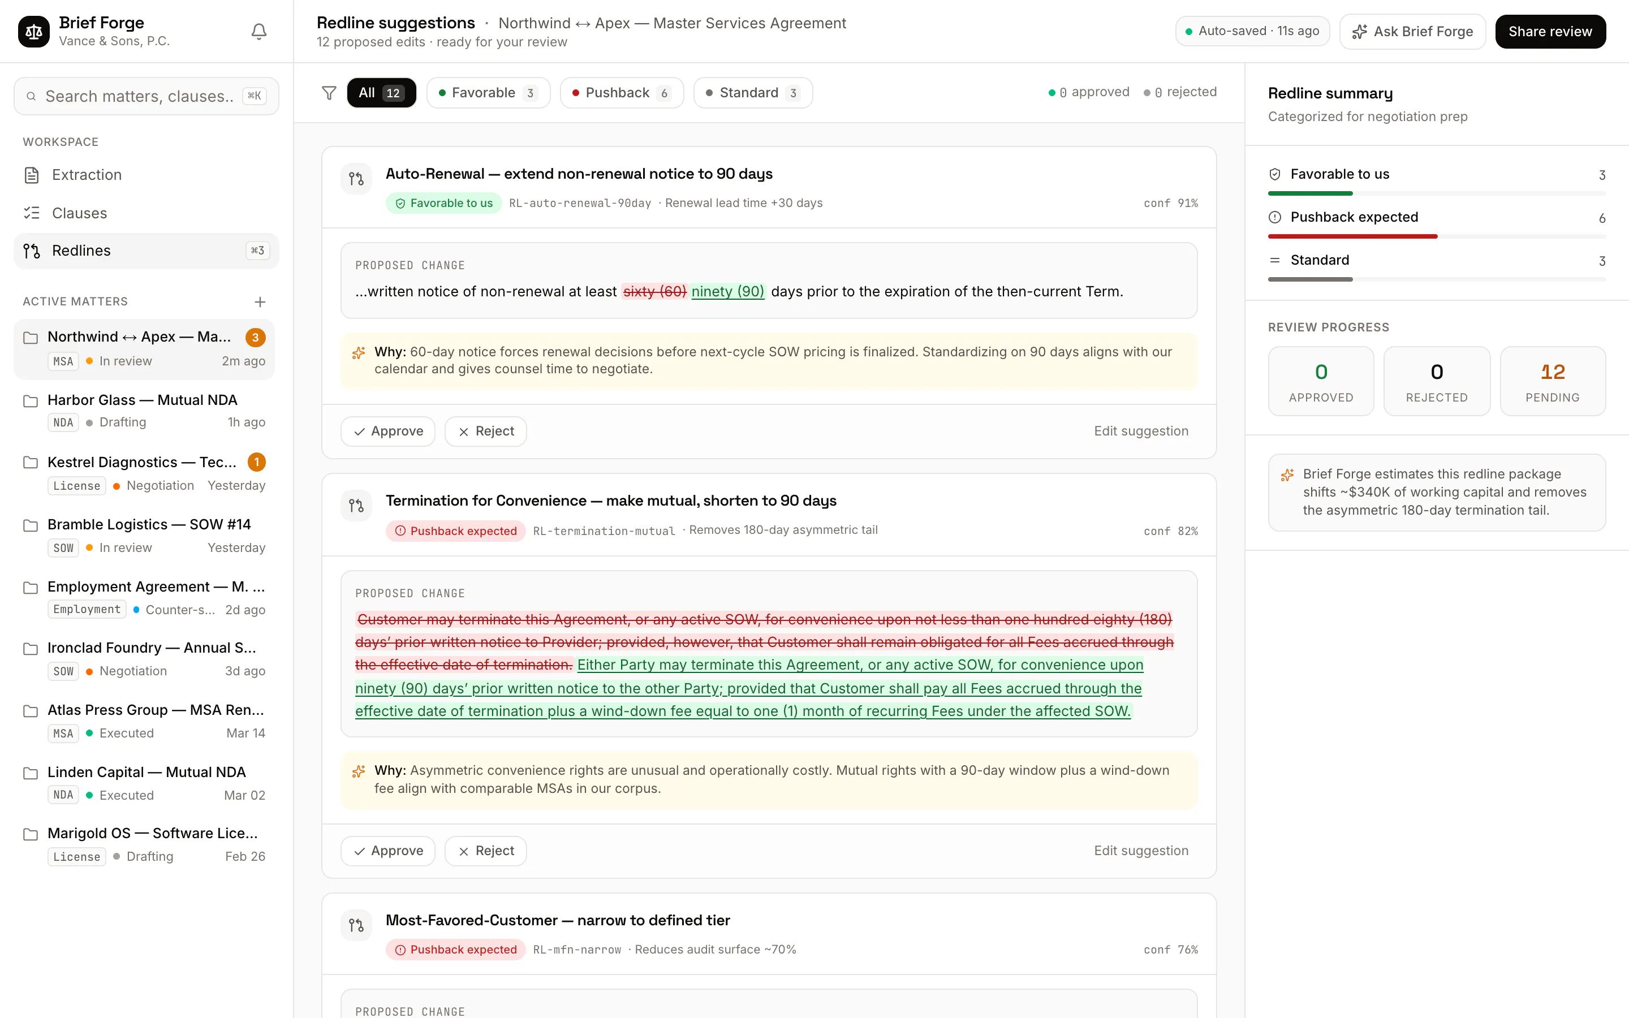Open the Extraction workspace

146,175
